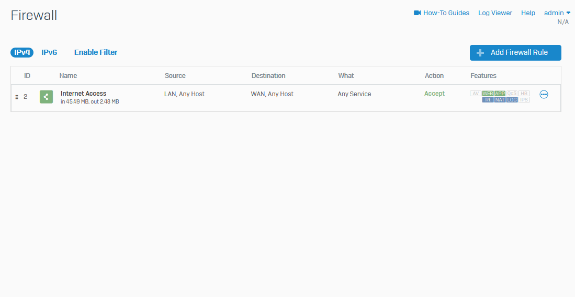The height and width of the screenshot is (297, 575).
Task: Click the QoS feature badge
Action: 512,94
